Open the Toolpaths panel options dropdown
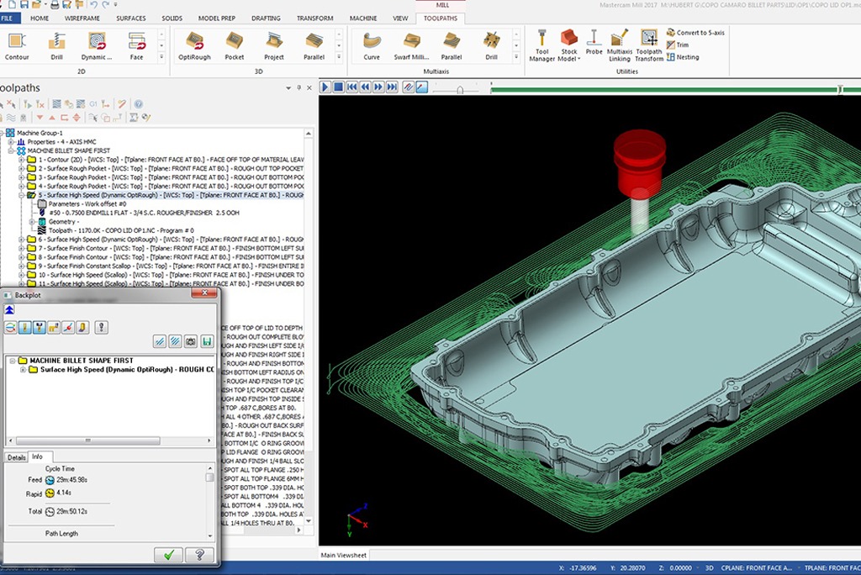The width and height of the screenshot is (861, 575). pos(288,88)
